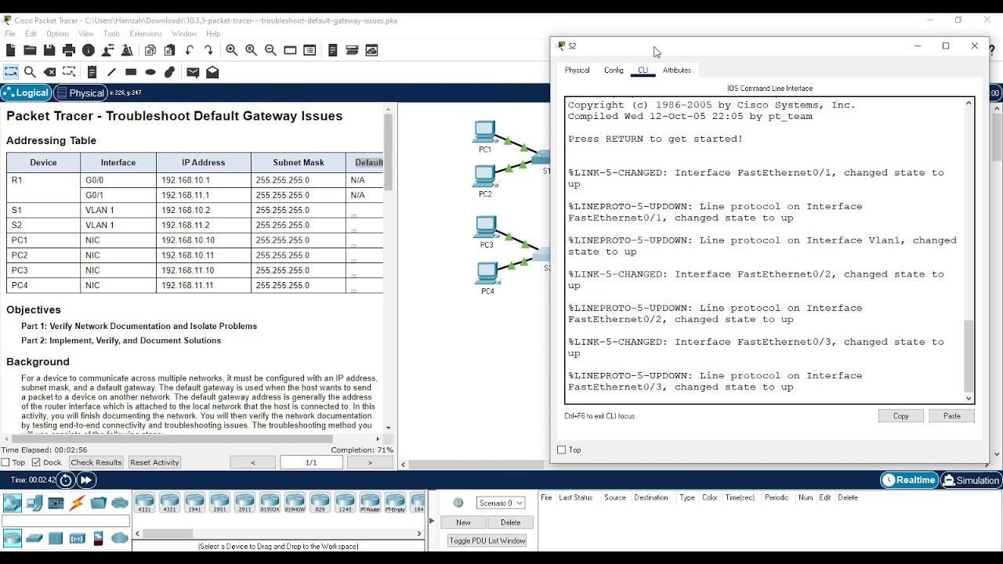
Task: Toggle Top checkbox in instructions panel
Action: pyautogui.click(x=6, y=462)
